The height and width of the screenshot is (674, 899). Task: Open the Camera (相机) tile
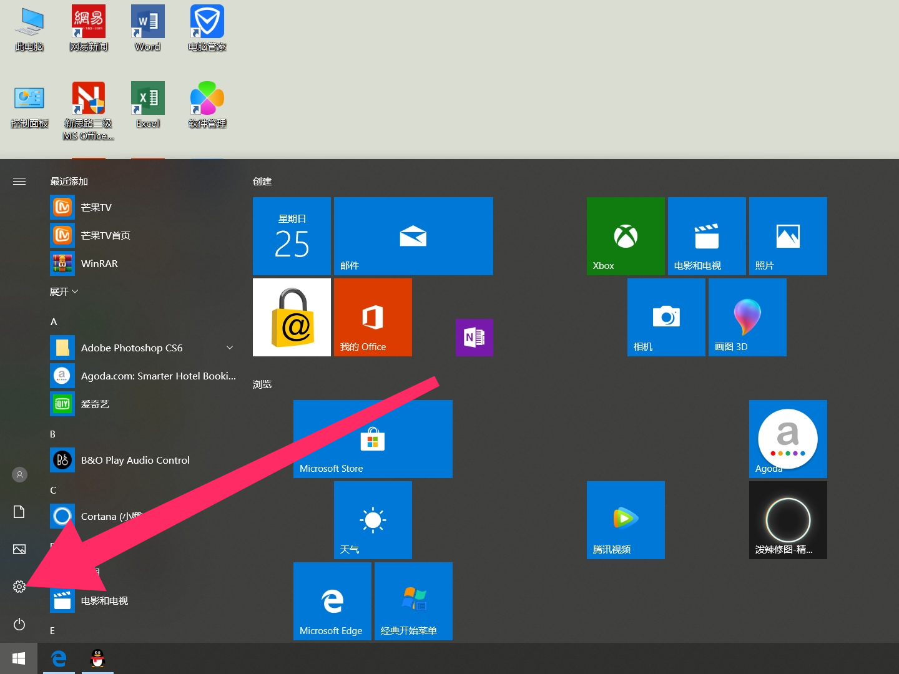click(666, 317)
